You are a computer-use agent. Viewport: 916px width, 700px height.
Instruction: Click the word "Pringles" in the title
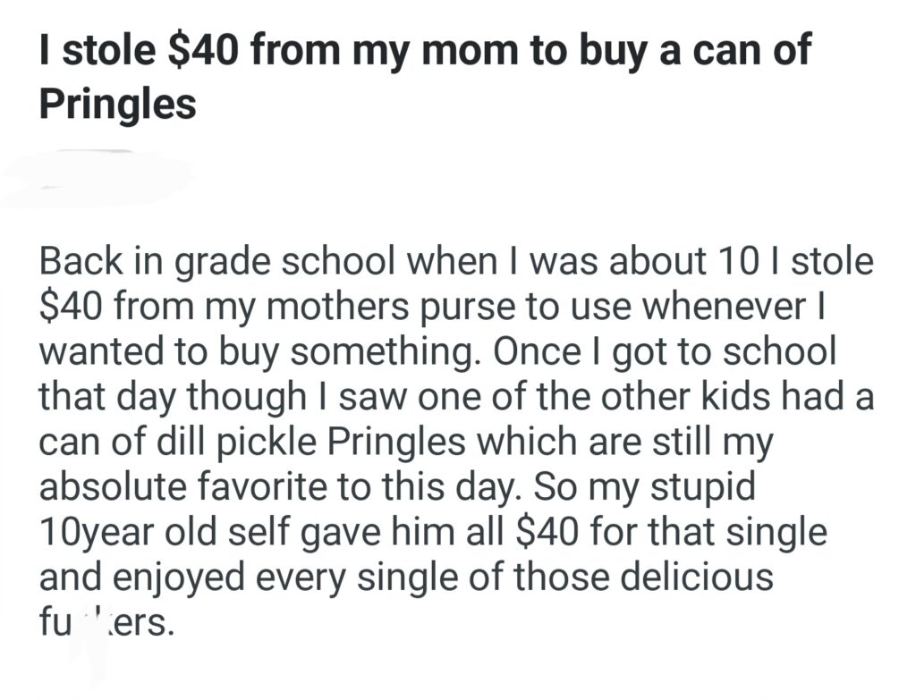(x=117, y=105)
